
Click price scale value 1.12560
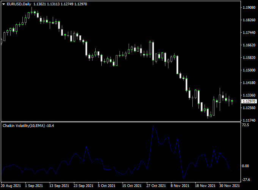point(249,108)
